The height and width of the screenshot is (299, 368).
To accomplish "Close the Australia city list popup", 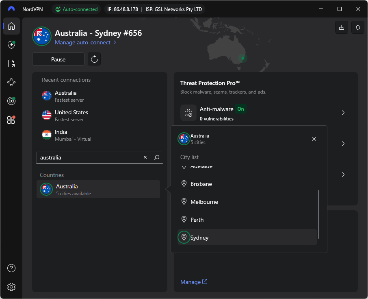I will 314,139.
